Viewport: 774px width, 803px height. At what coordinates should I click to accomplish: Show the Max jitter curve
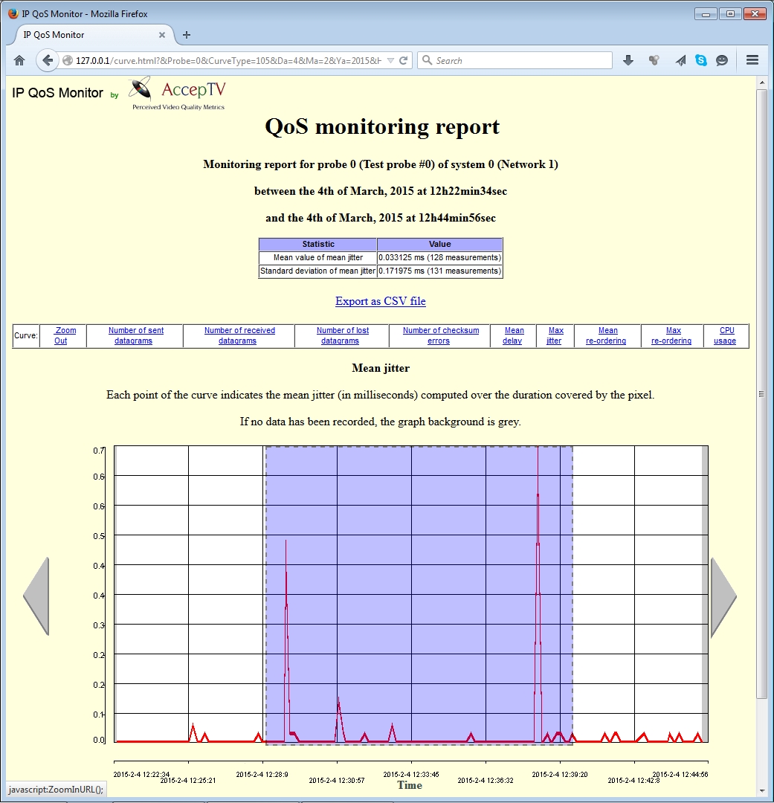tap(555, 336)
